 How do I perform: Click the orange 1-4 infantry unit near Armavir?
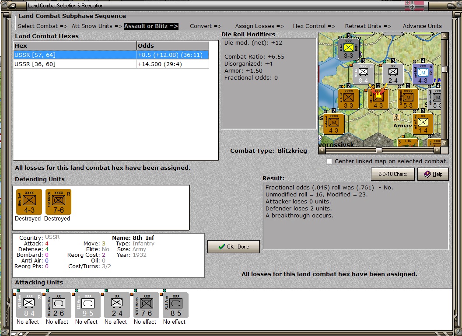(423, 124)
